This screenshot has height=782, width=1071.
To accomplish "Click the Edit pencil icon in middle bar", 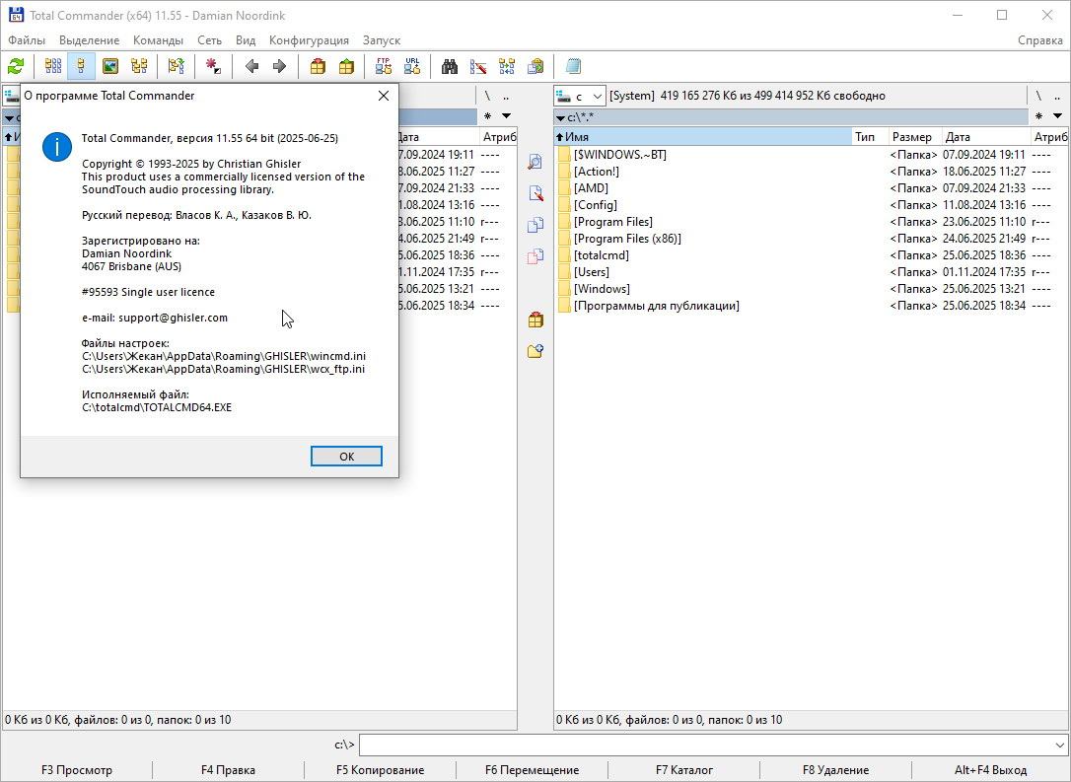I will (535, 193).
